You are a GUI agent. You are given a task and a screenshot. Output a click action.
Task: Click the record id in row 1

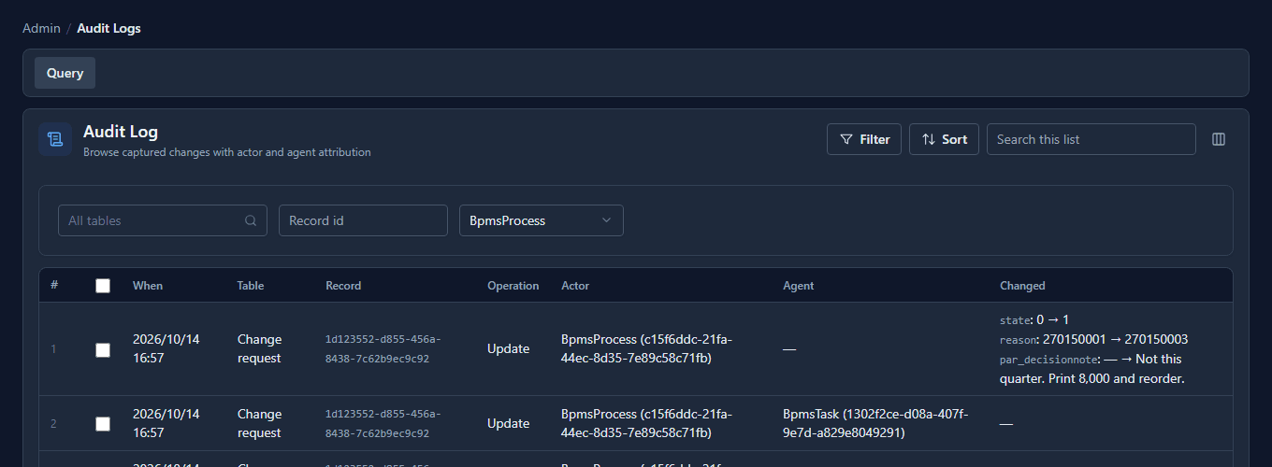click(x=383, y=348)
